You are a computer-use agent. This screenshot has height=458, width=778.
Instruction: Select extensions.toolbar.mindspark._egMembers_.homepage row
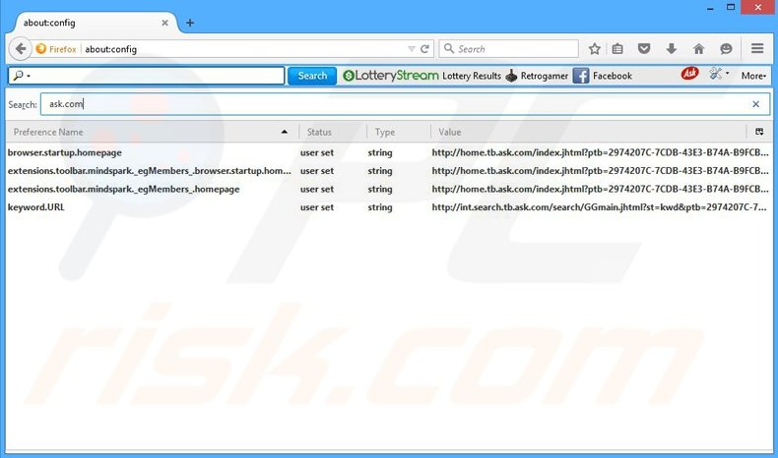(x=388, y=189)
